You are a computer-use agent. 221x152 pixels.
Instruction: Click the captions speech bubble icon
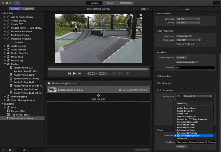click(127, 73)
